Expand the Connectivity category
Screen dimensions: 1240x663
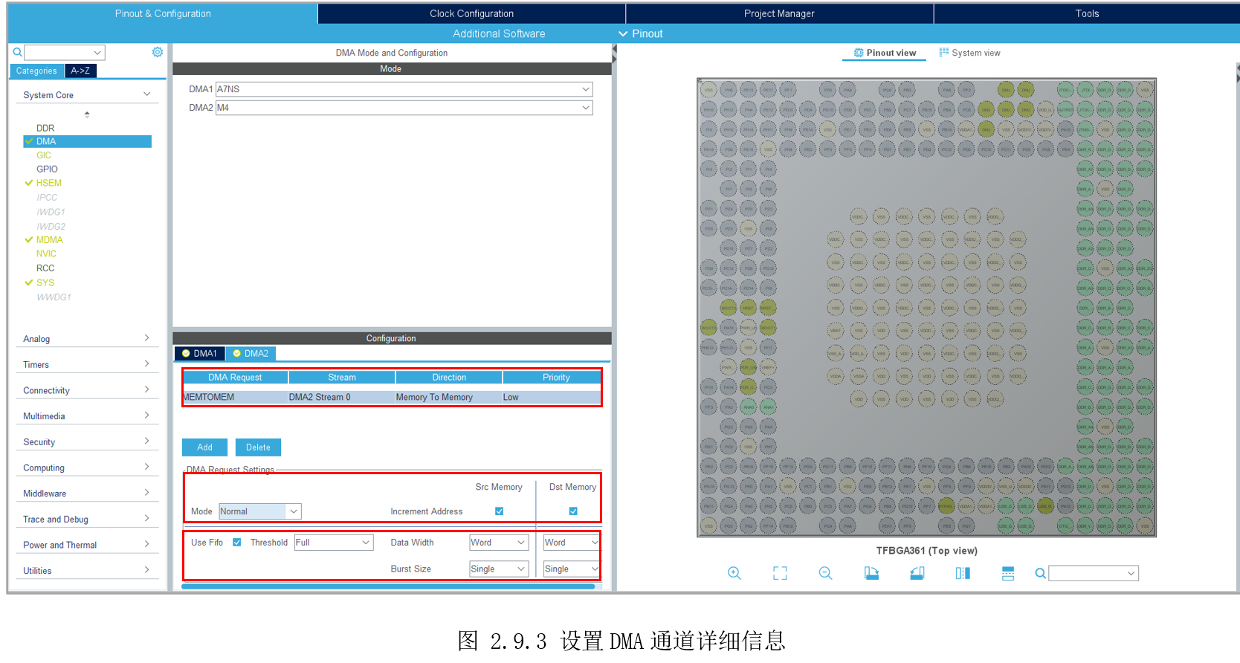[86, 390]
